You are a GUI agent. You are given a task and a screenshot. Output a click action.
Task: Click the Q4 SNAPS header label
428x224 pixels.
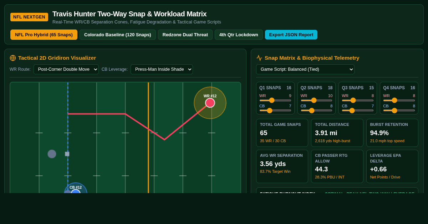tap(394, 88)
